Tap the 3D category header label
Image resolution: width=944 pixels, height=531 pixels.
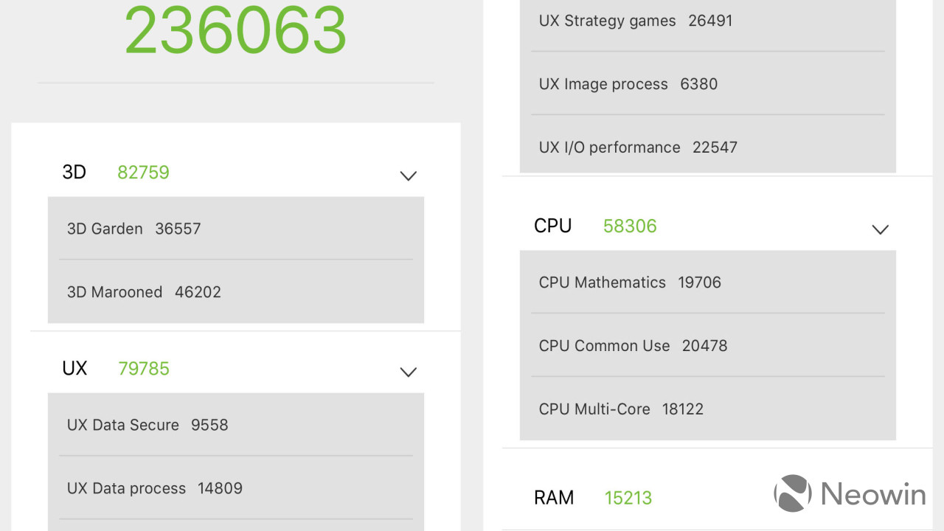pos(74,173)
